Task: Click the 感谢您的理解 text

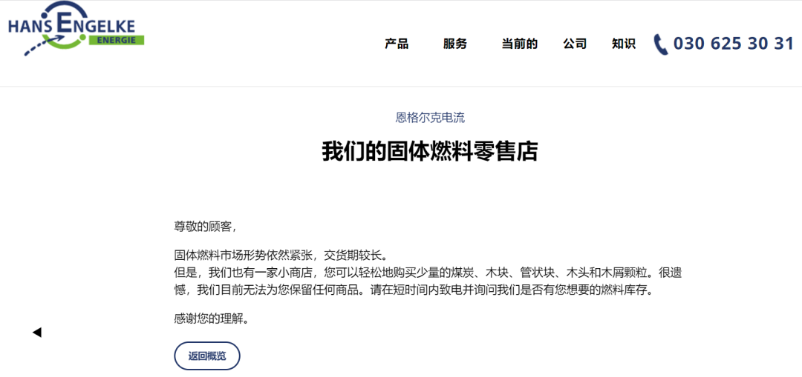Action: 212,319
